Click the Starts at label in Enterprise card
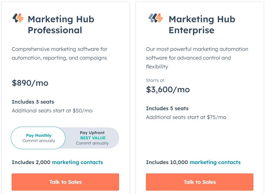 [x=155, y=81]
